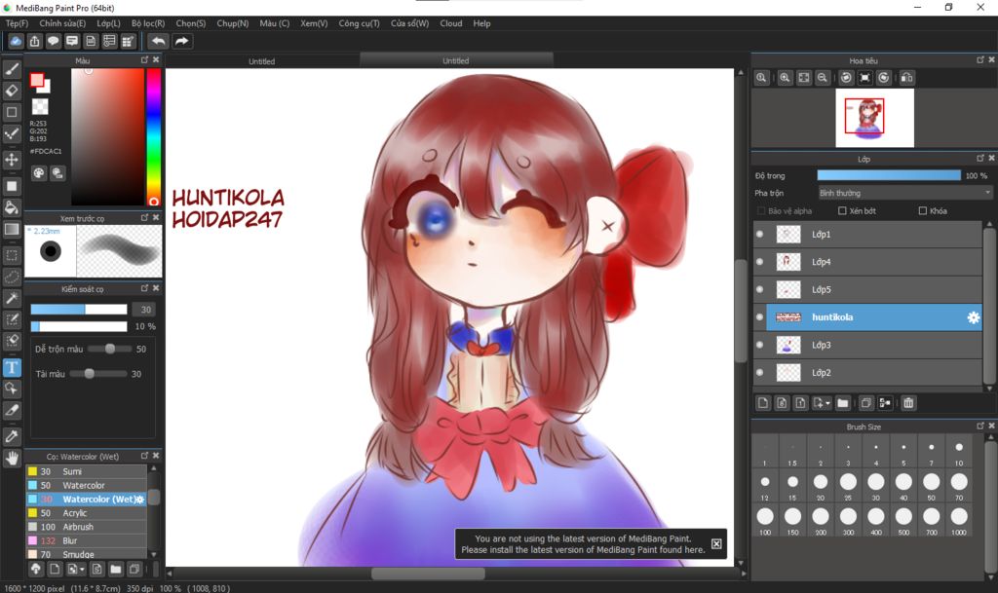Toggle visibility of the Lớp1 layer
The height and width of the screenshot is (593, 998).
click(x=759, y=235)
